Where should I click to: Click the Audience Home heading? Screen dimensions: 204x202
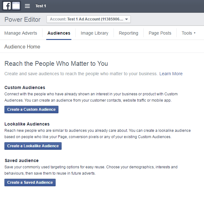pyautogui.click(x=22, y=47)
